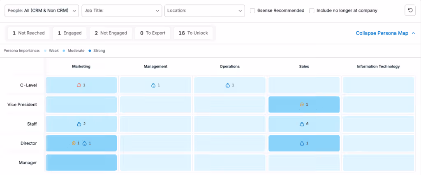Open the People: All (CRM & Non CRM) dropdown
Screen dimensions: 421x175
tap(42, 11)
